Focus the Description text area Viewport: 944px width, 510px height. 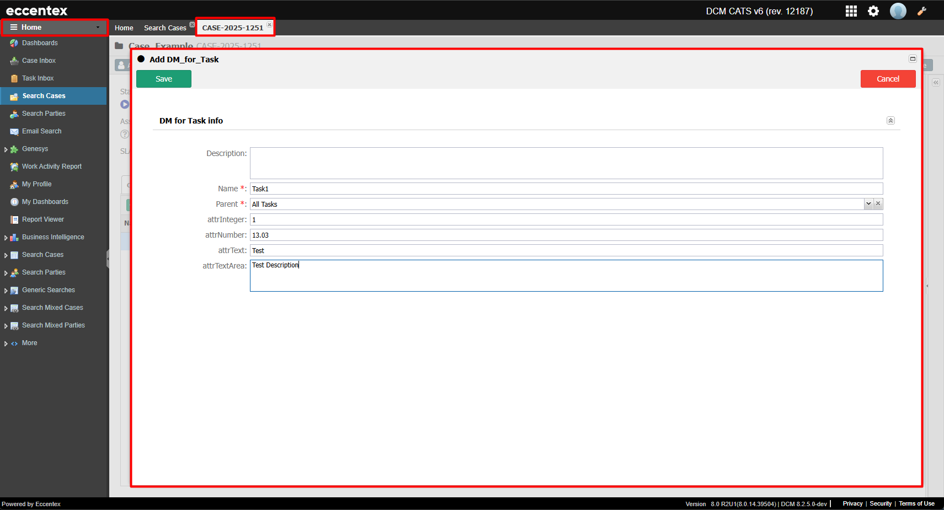[x=566, y=163]
